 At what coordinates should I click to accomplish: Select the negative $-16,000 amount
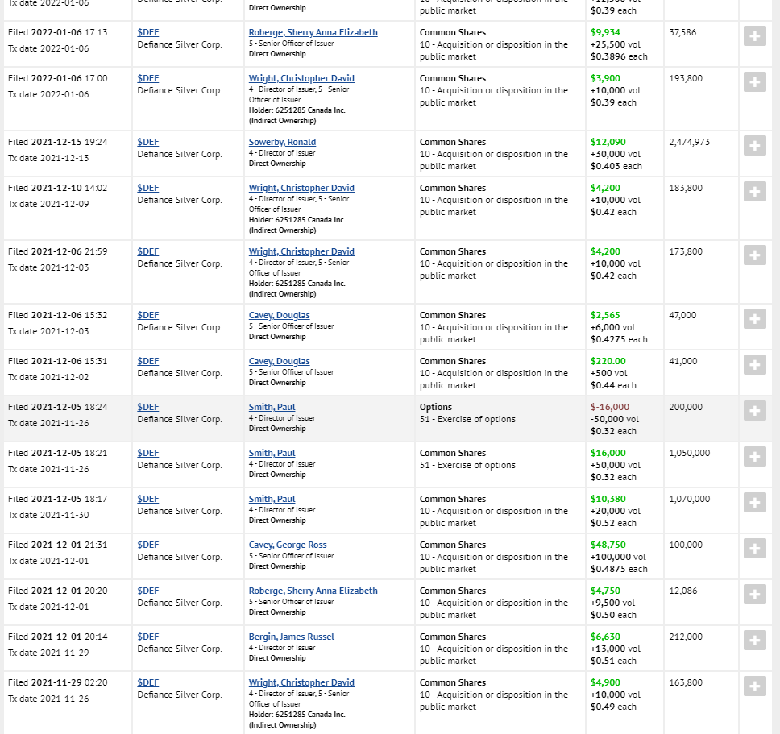(x=610, y=407)
